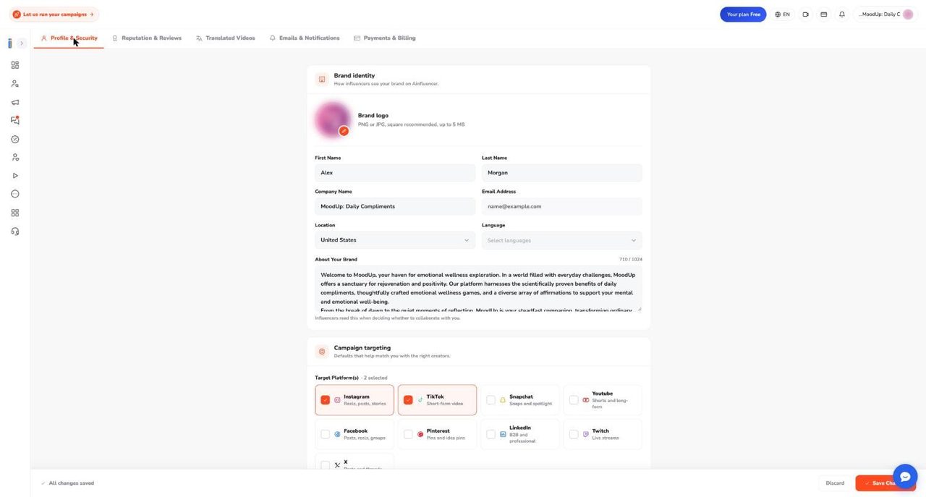Open the MoodUp account menu

[x=885, y=14]
